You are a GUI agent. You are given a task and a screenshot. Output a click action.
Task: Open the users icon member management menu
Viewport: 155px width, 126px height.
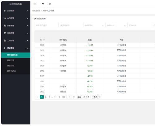coord(16,18)
